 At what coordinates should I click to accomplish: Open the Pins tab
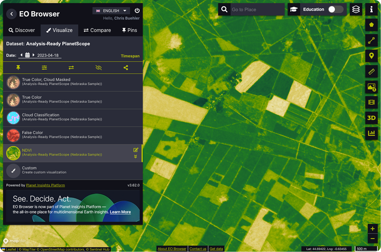pos(129,30)
